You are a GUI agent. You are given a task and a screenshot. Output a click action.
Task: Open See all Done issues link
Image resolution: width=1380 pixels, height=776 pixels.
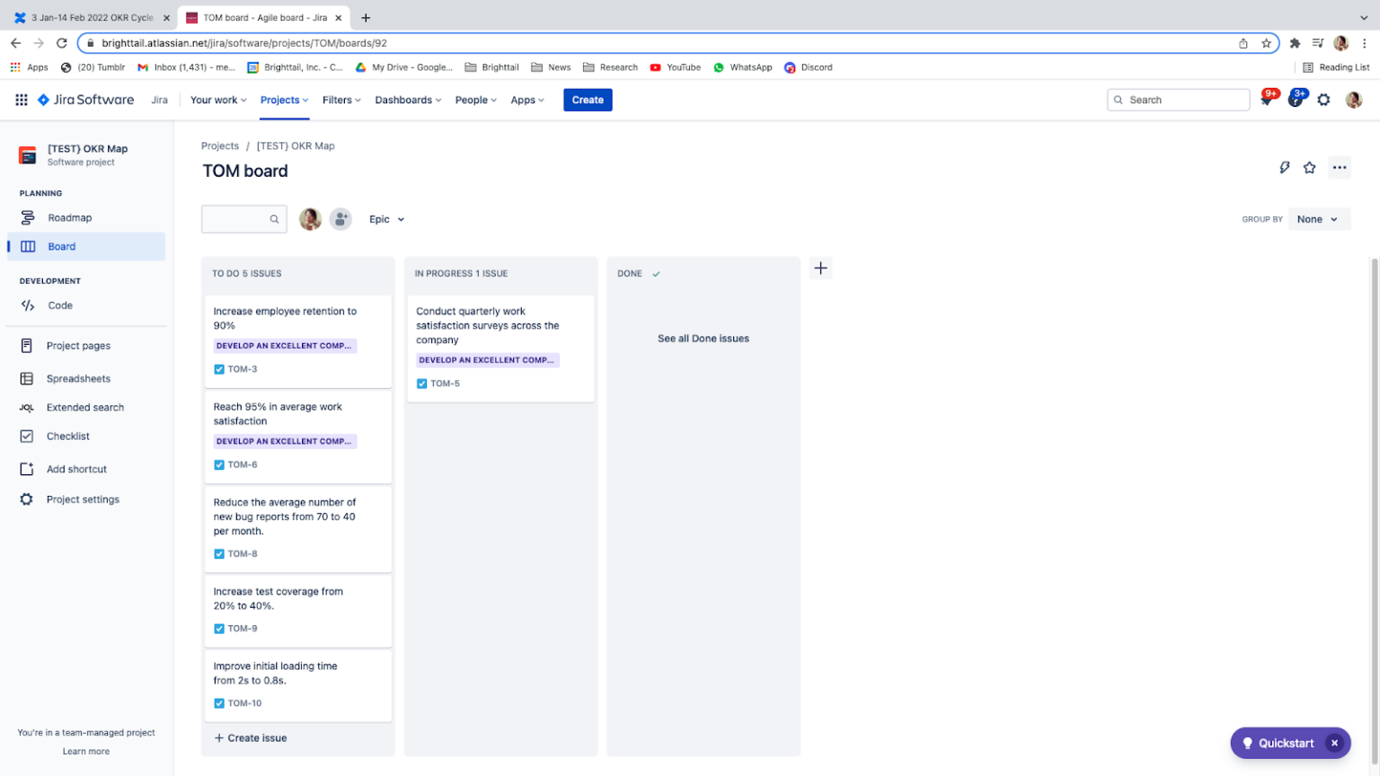(x=703, y=339)
